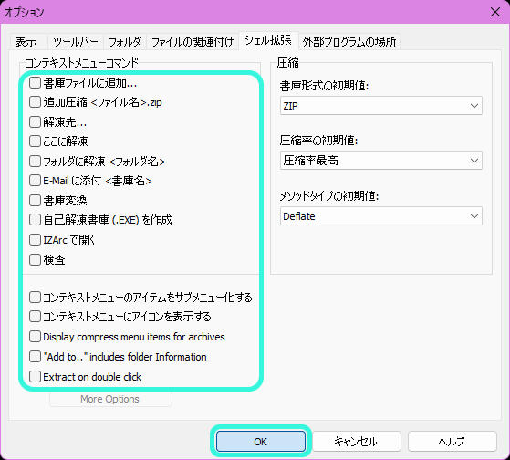
Task: Enable フォルダに解凍 <フォルダ名> checkbox
Action: [35, 161]
